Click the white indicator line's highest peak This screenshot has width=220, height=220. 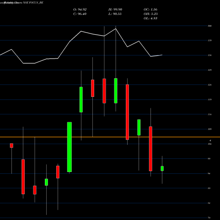116,29
